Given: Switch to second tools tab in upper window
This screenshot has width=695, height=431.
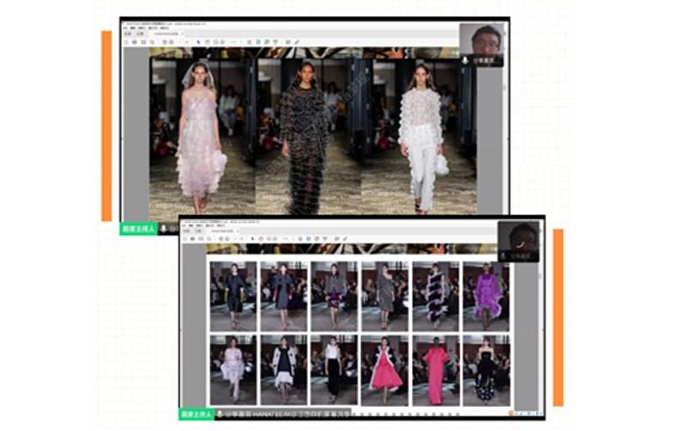Looking at the screenshot, I should tap(141, 33).
